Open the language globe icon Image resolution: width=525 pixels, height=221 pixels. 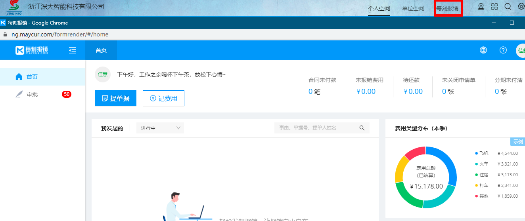pos(483,50)
